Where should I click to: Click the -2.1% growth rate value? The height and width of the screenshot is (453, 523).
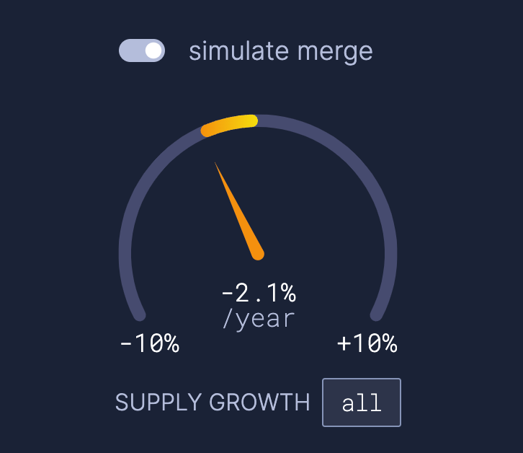[258, 293]
